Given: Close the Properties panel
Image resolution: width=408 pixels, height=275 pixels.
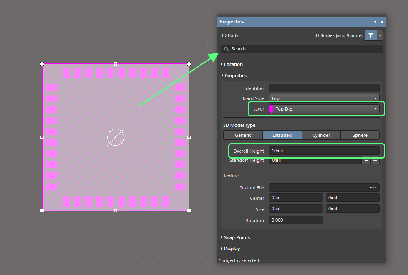Looking at the screenshot, I should coord(382,22).
